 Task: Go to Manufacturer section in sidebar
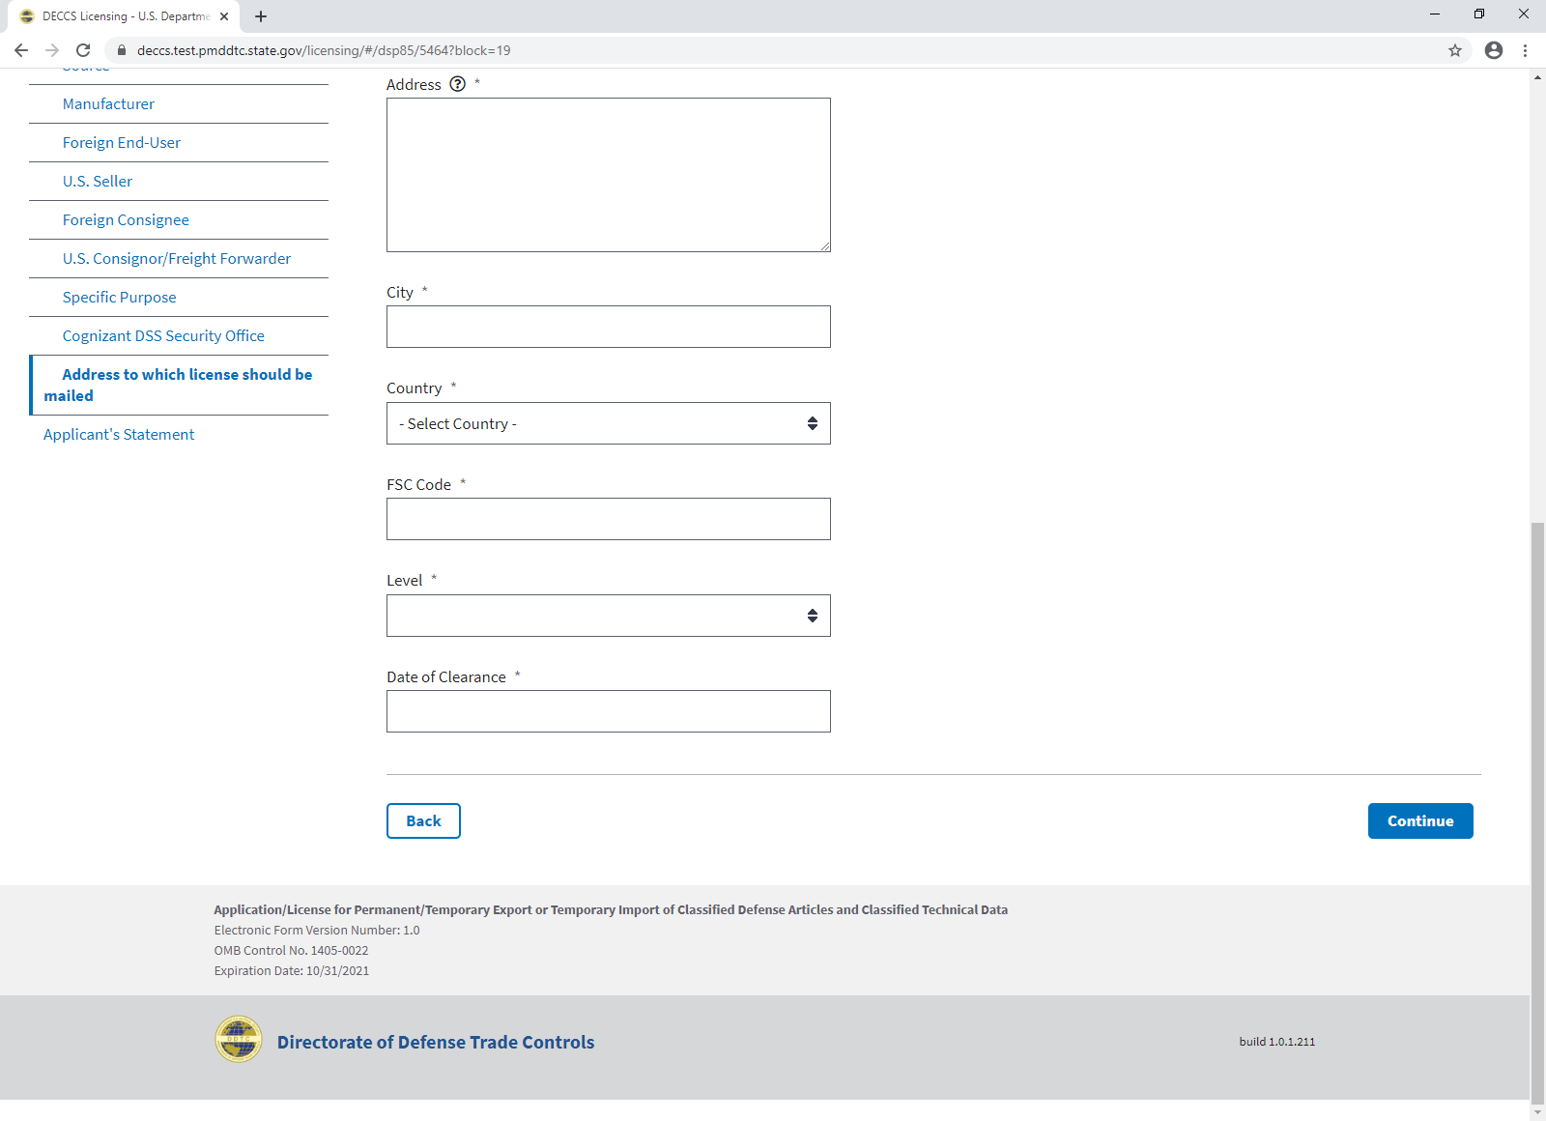(108, 104)
